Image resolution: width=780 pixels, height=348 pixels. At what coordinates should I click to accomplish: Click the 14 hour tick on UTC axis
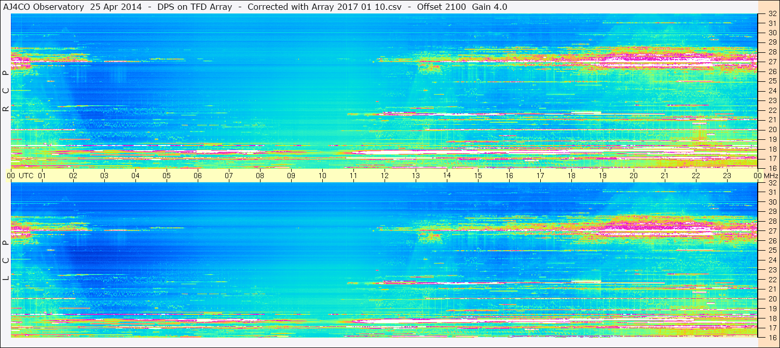[447, 176]
